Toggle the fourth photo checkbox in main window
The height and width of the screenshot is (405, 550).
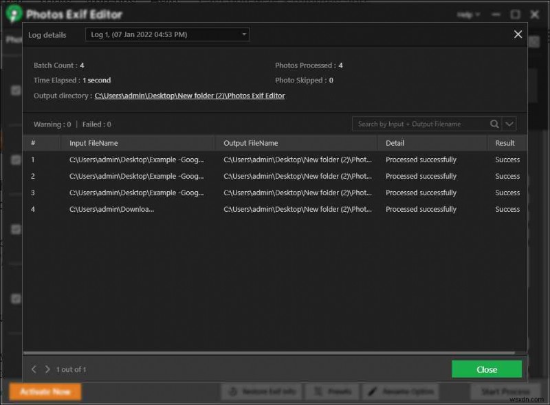tap(16, 298)
